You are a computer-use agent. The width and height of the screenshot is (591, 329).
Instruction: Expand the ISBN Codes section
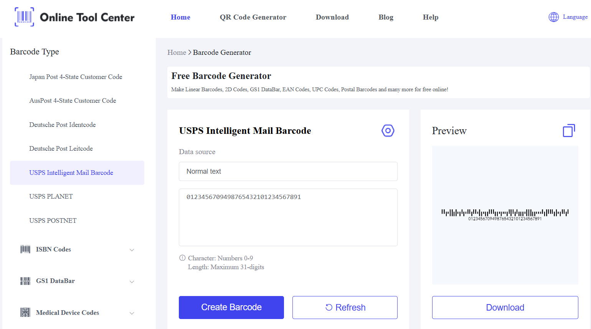(132, 250)
